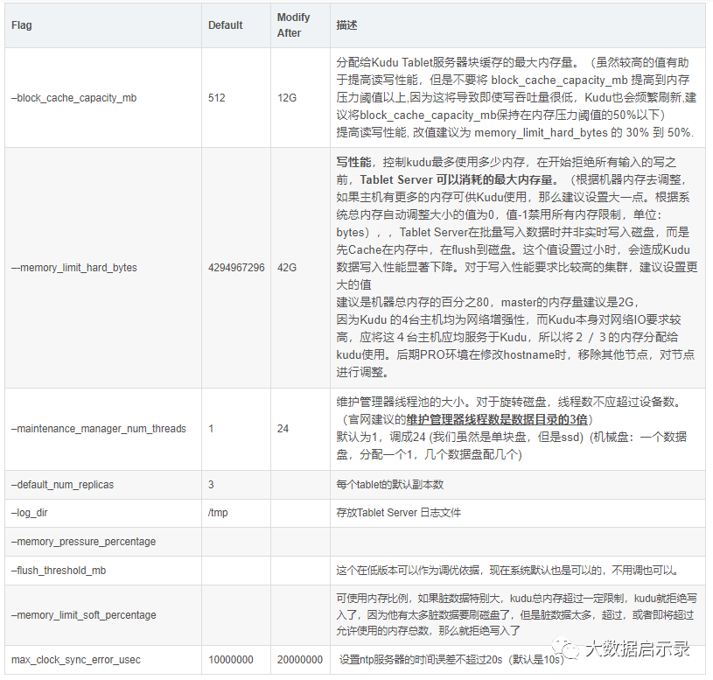The image size is (713, 680).
Task: Click the default value 10000000
Action: (231, 660)
